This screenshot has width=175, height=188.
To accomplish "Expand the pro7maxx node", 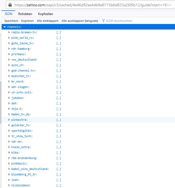I will (x=9, y=54).
